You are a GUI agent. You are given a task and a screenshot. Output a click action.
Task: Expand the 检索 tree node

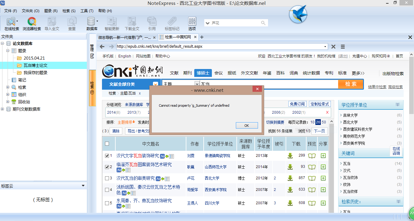tap(8, 87)
